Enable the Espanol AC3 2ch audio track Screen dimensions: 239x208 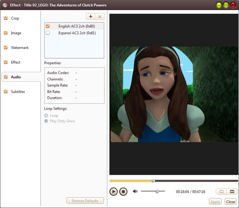[48, 33]
